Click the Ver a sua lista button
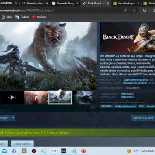 click(143, 118)
